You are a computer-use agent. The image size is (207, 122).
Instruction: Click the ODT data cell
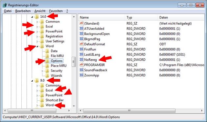click(x=163, y=44)
